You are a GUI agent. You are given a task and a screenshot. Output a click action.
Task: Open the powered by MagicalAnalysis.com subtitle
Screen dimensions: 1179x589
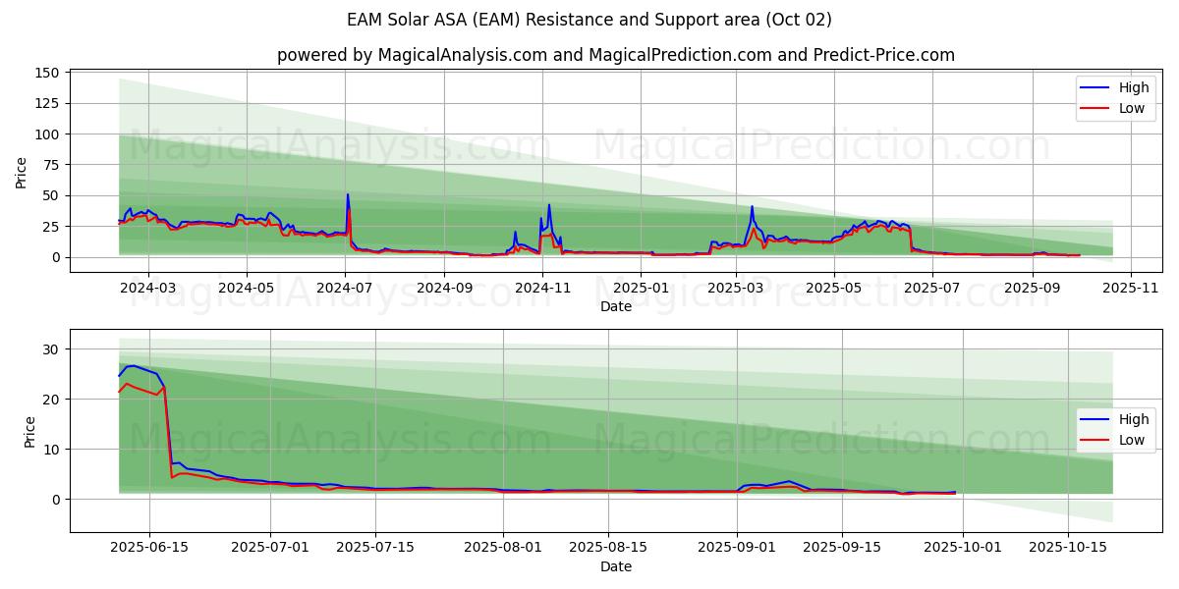pos(615,55)
